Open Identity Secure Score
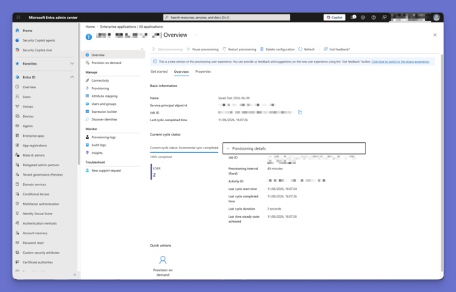 click(x=37, y=214)
